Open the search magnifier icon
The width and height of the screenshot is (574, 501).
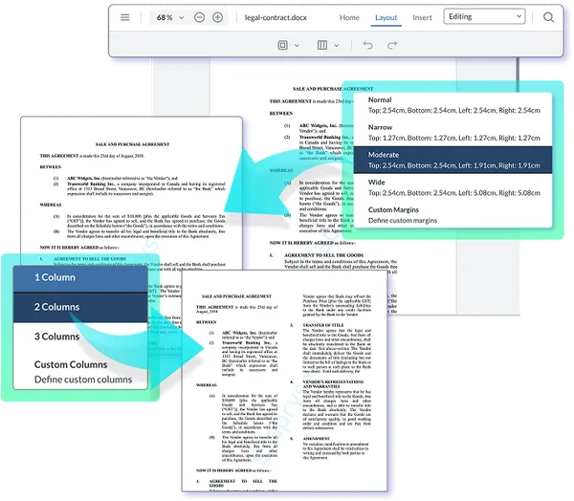coord(548,17)
